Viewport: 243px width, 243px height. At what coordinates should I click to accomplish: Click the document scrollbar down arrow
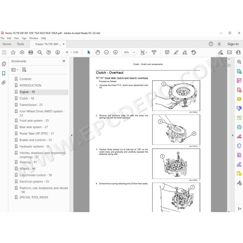point(229,211)
